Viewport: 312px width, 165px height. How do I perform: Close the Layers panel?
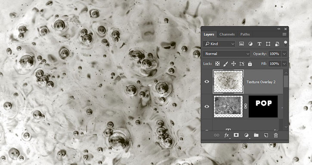(x=286, y=29)
